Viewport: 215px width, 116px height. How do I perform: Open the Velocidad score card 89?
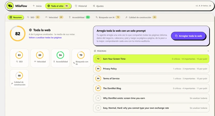pyautogui.click(x=40, y=58)
